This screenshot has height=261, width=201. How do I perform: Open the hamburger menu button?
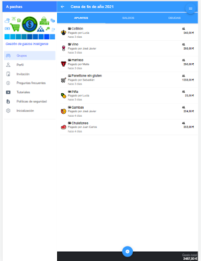pos(190,9)
